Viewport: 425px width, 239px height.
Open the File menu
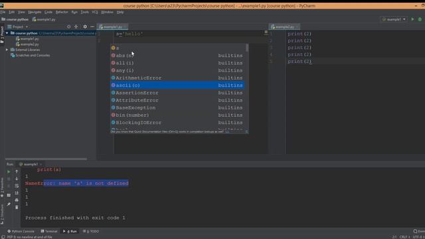pyautogui.click(x=3, y=12)
